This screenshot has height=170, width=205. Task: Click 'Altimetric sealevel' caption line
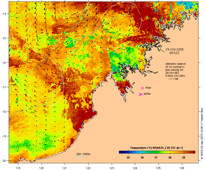tap(175, 64)
